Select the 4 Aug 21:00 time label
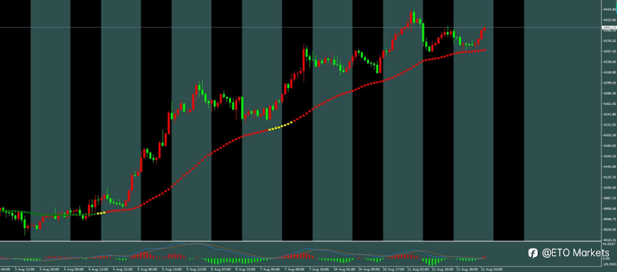This screenshot has height=272, width=617. point(123,269)
